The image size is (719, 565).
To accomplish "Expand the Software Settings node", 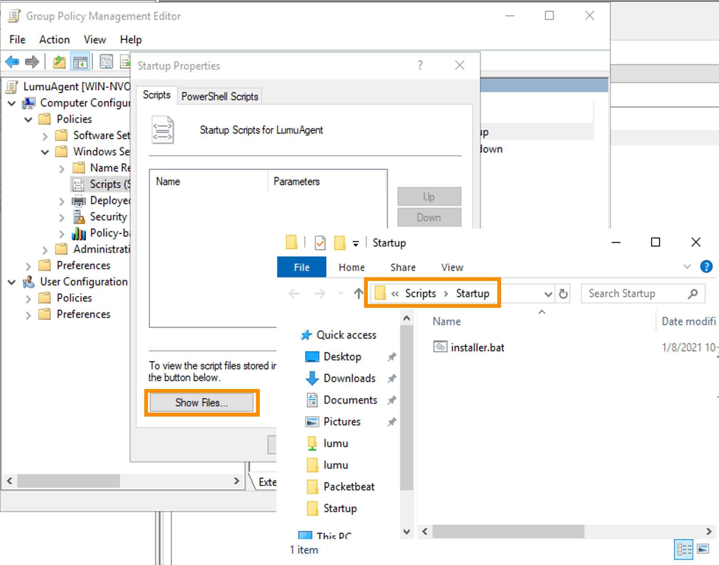I will coord(45,136).
